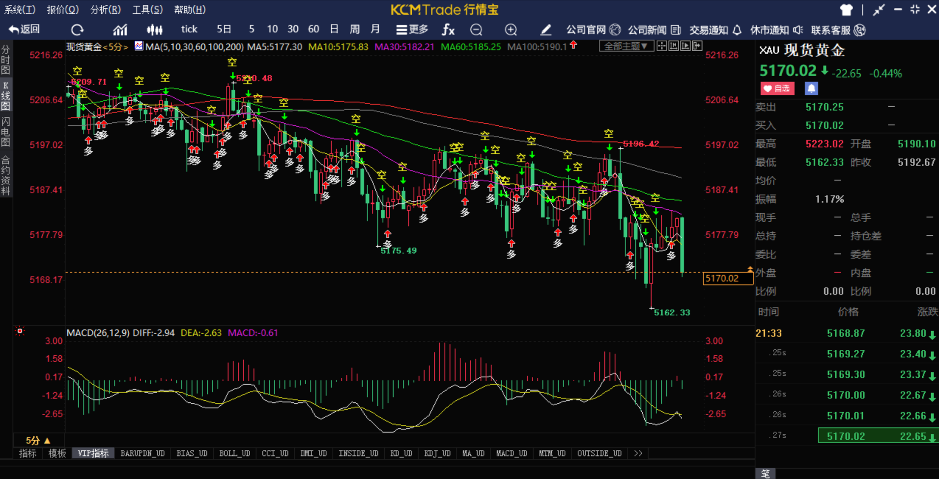Select the 5日 period
Viewport: 939px width, 479px height.
224,29
